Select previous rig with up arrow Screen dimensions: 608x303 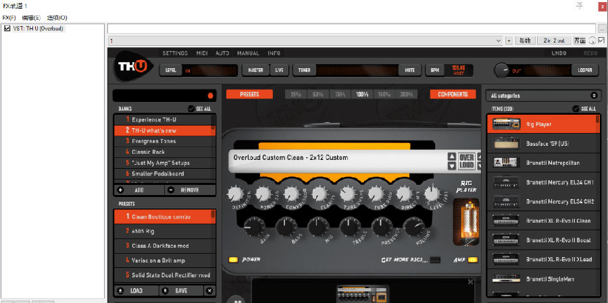click(452, 157)
